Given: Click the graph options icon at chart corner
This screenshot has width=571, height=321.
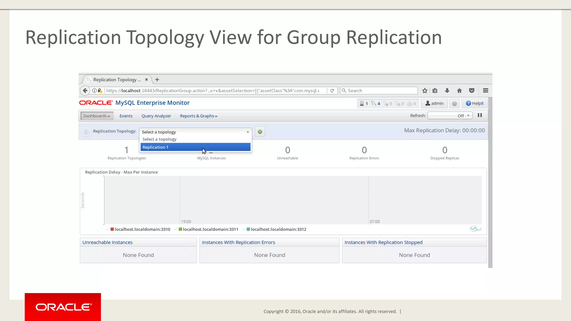Looking at the screenshot, I should point(476,229).
